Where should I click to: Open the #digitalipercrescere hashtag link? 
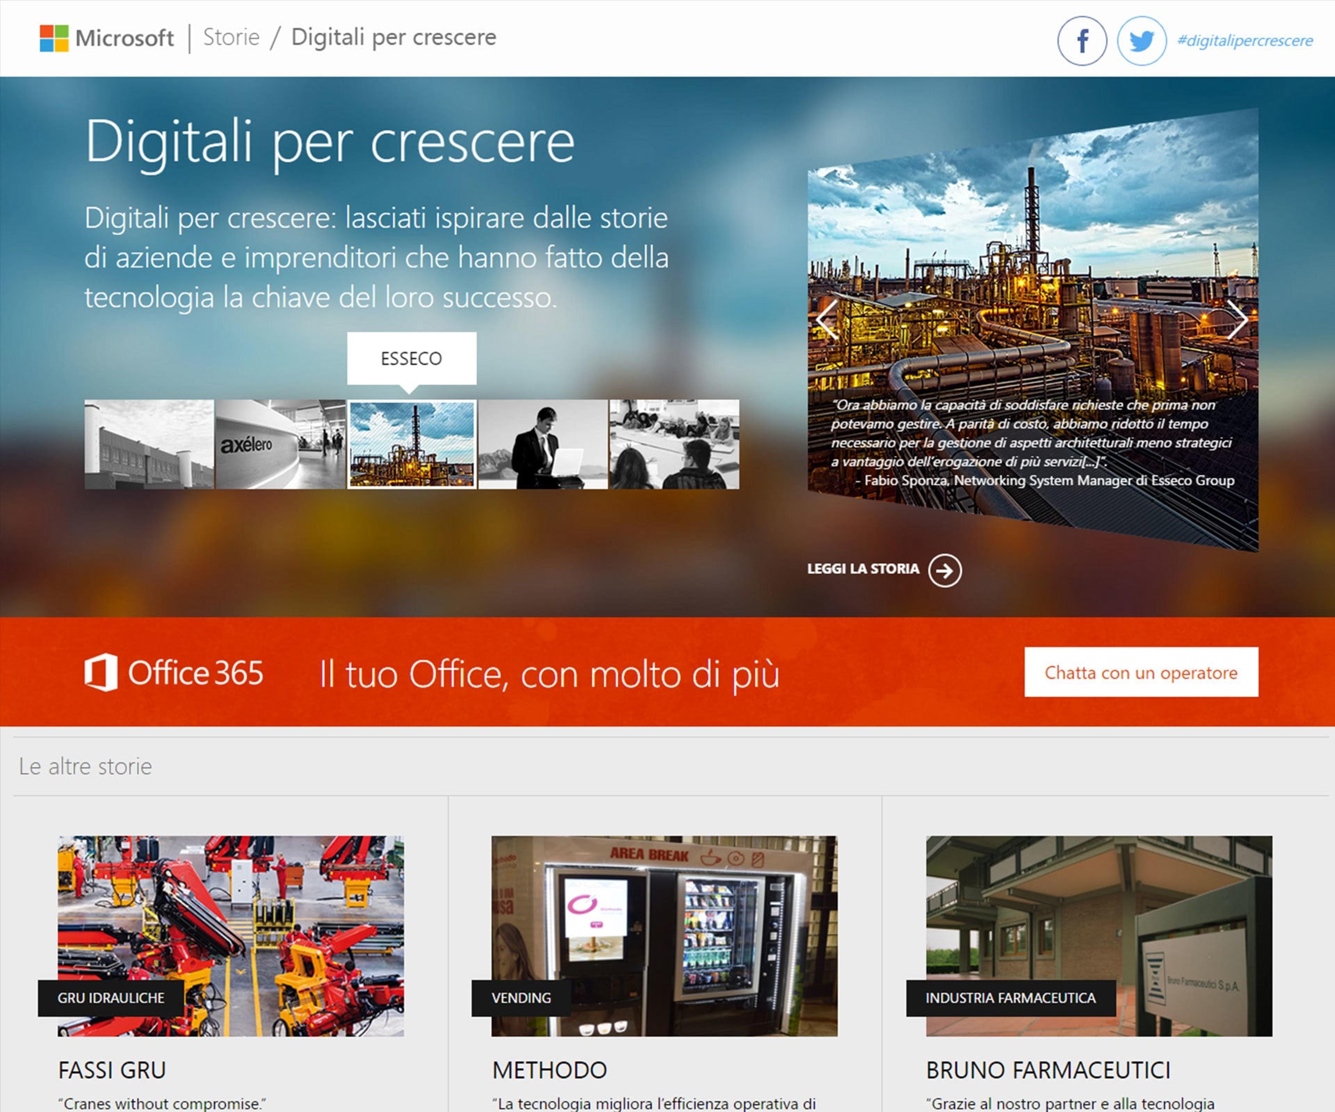point(1245,41)
